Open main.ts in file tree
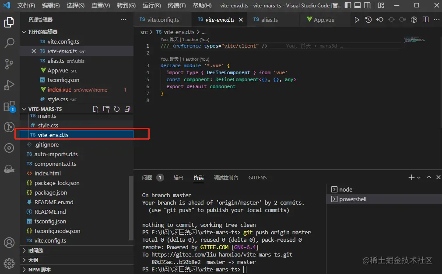 point(77,116)
